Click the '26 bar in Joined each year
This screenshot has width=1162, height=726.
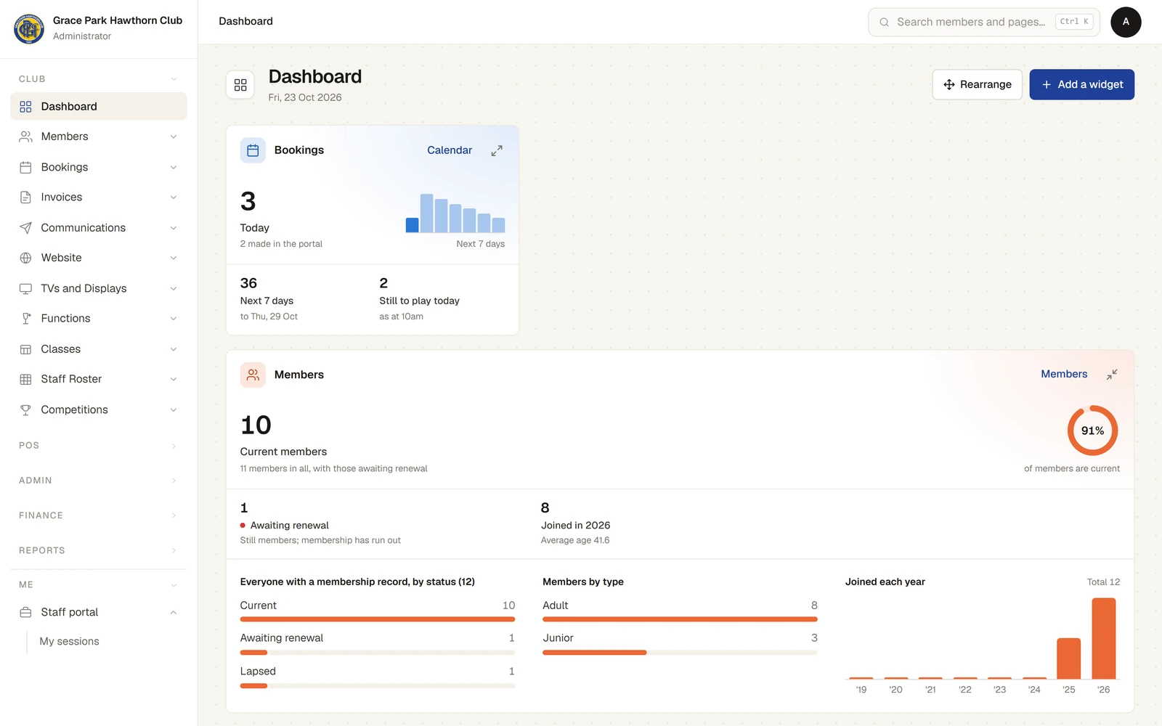1104,639
